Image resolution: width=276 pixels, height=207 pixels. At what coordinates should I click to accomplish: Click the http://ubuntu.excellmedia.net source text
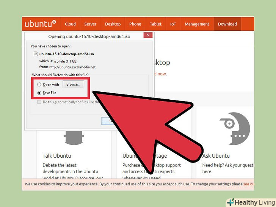72,67
